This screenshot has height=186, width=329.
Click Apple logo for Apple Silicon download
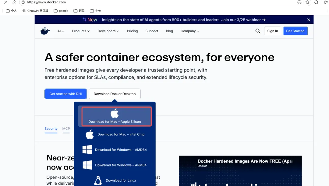click(115, 113)
